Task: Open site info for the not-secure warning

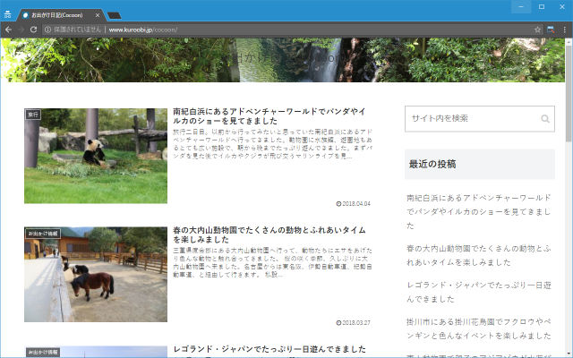Action: [x=47, y=30]
